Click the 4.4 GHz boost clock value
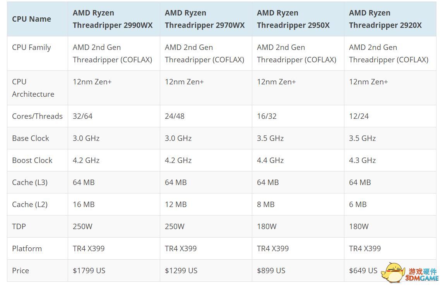 pos(270,160)
